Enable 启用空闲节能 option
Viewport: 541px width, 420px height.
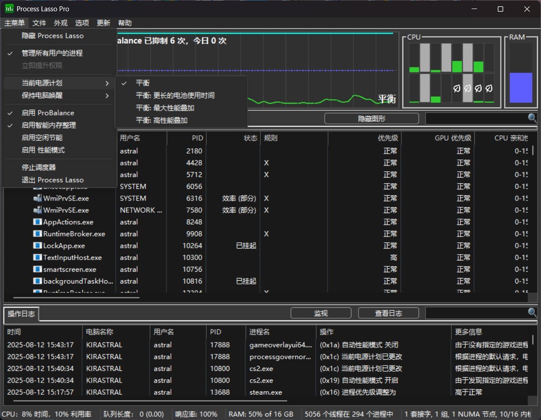[59, 137]
